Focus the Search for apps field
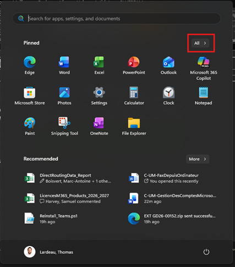235x267 pixels. tap(117, 19)
